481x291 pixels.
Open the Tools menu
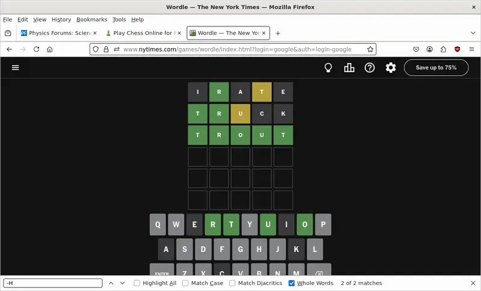pos(119,20)
